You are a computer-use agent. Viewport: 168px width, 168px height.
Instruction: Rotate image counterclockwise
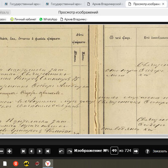[61, 151]
